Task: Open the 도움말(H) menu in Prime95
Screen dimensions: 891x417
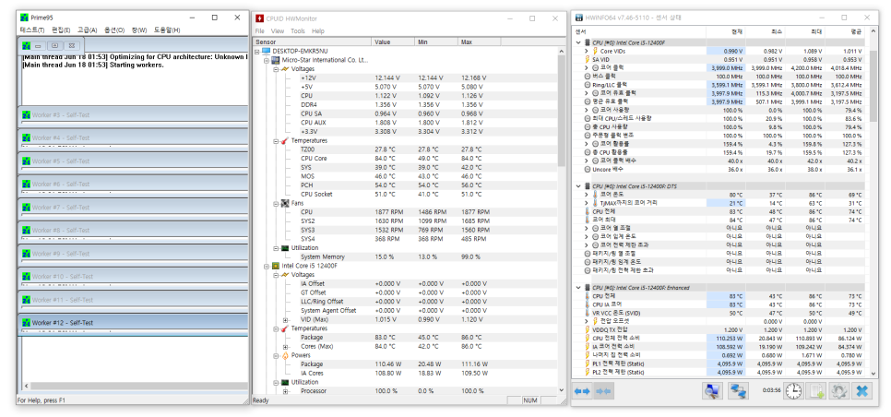Action: click(x=167, y=30)
